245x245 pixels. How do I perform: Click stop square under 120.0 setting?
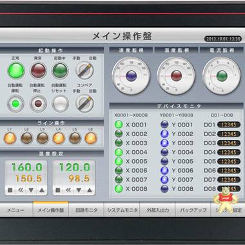[x=58, y=190]
